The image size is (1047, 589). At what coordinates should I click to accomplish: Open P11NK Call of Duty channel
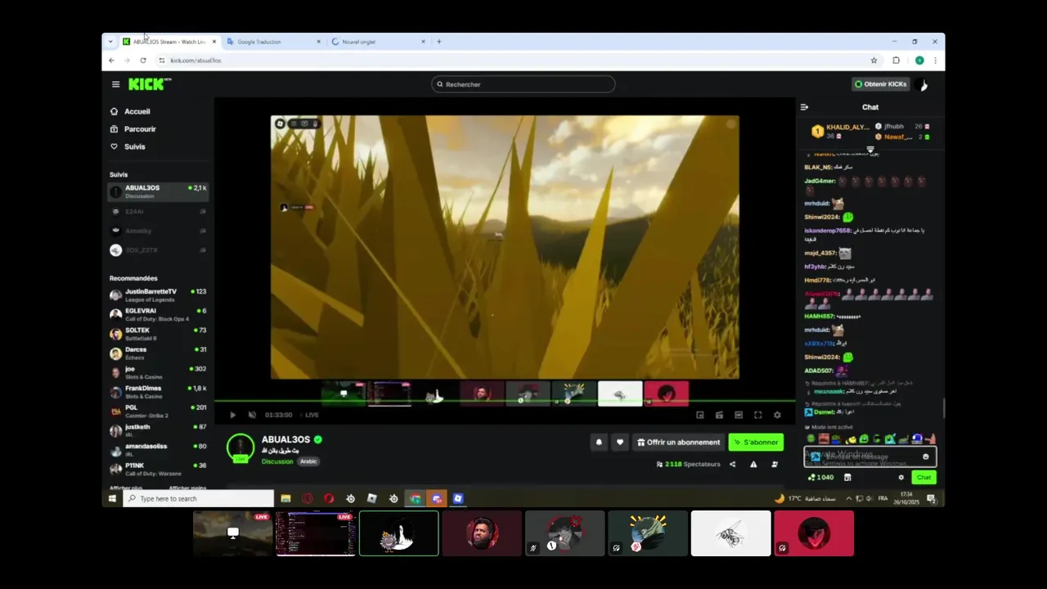(x=159, y=469)
